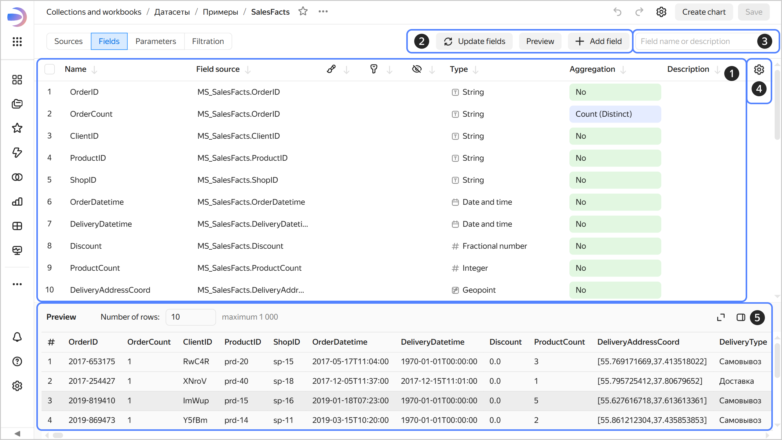Open the Sources tab
The image size is (782, 440).
68,41
